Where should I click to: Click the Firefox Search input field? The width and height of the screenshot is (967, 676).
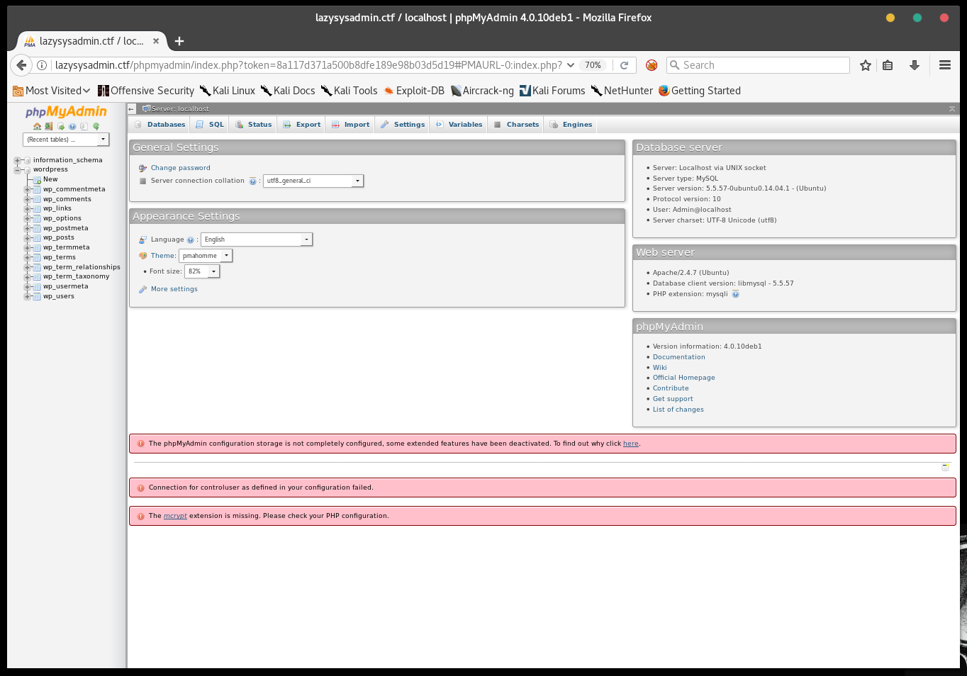pos(758,65)
